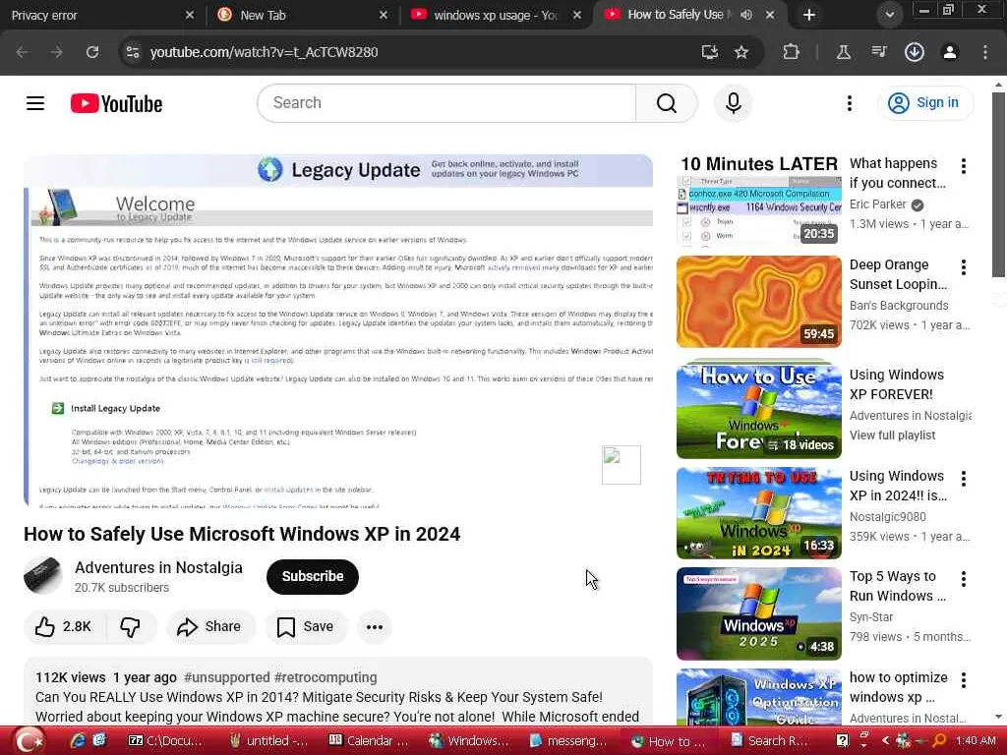Switch to 'Calendar' taskbar window
Image resolution: width=1007 pixels, height=755 pixels.
(x=369, y=741)
